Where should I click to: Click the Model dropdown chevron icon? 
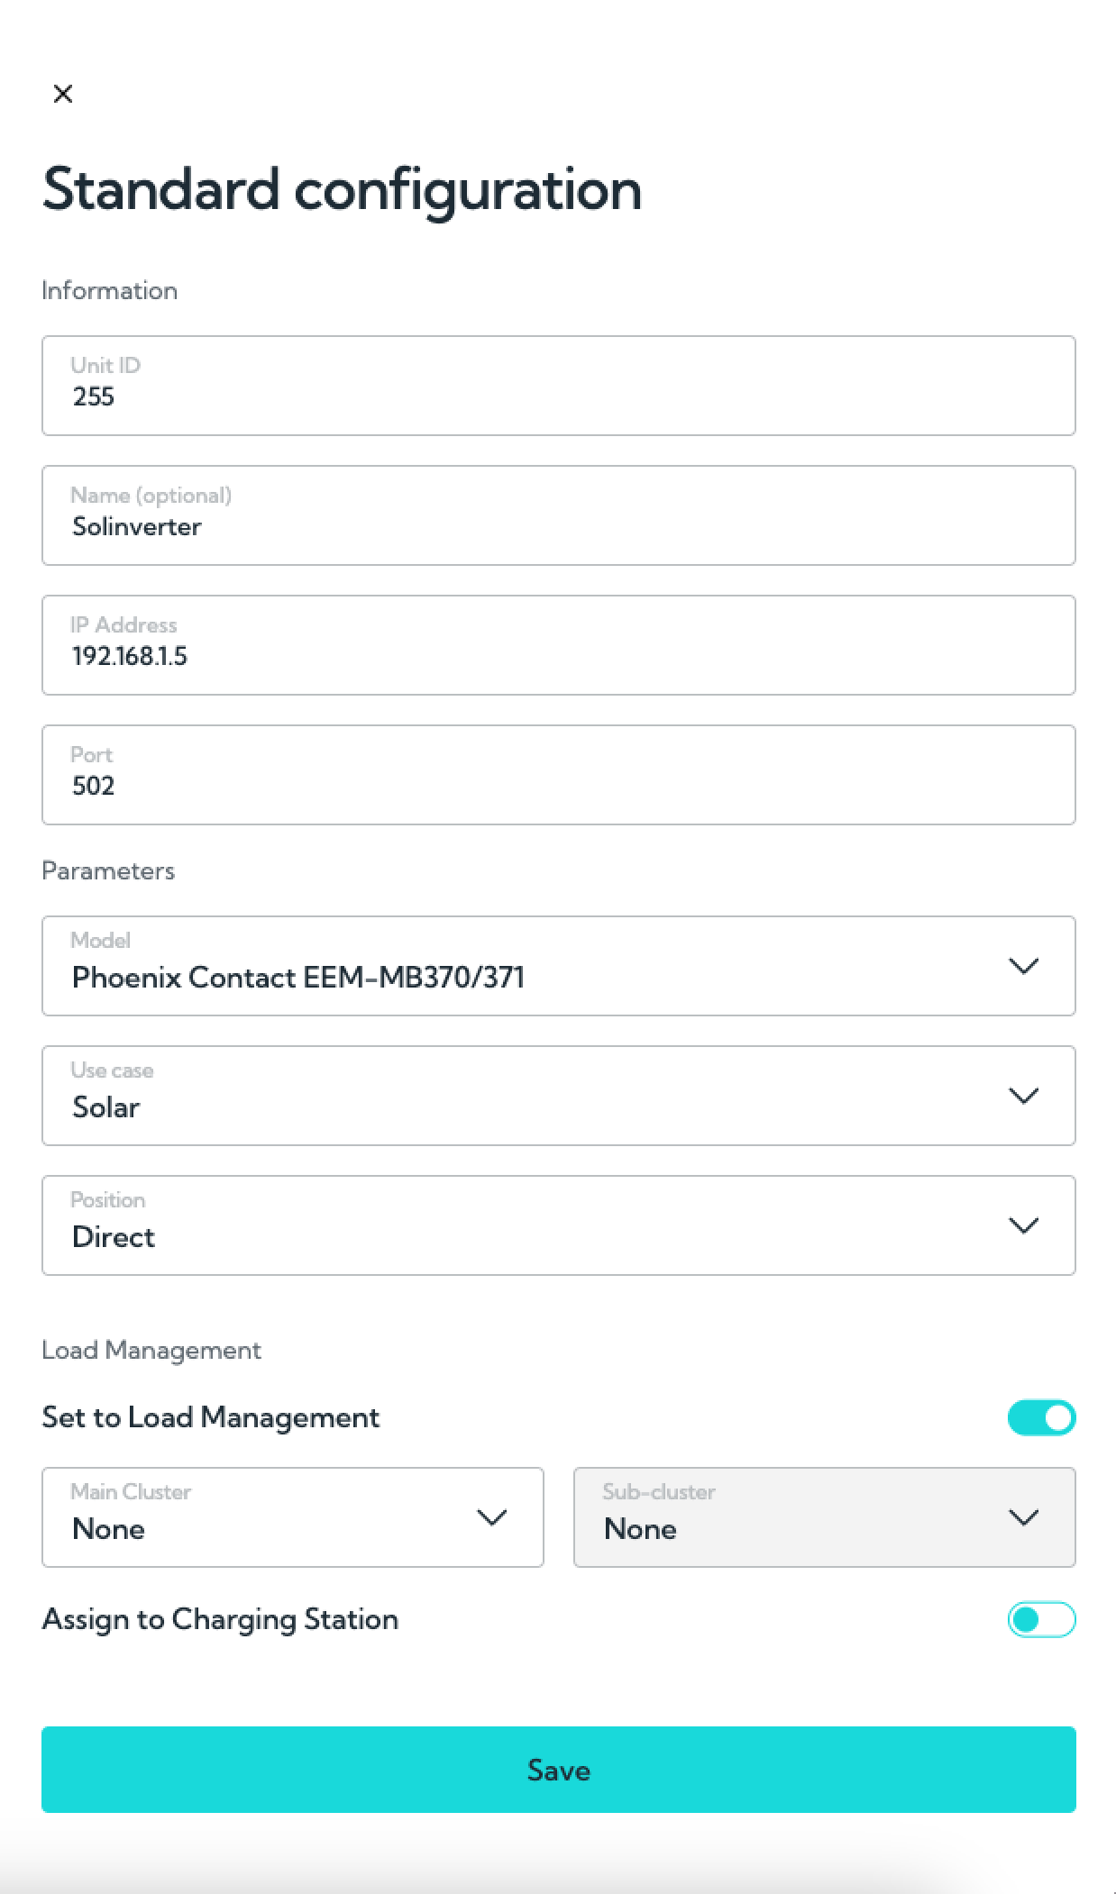click(1023, 966)
